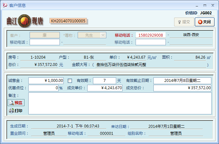The image size is (219, 144).
Task: Click the app icon in title bar
Action: click(5, 5)
